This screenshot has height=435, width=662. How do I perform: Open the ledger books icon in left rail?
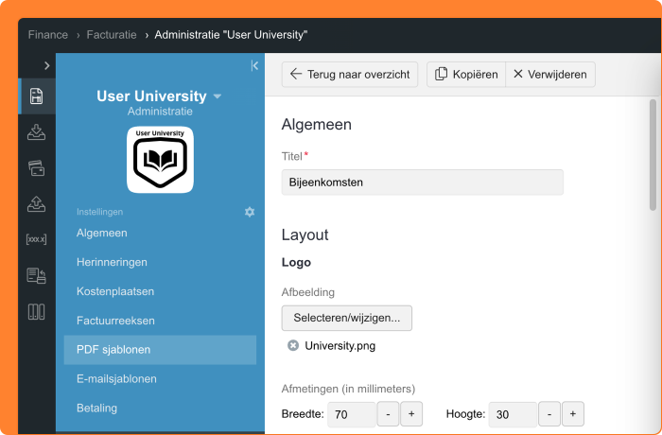(36, 312)
